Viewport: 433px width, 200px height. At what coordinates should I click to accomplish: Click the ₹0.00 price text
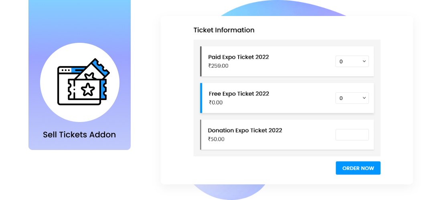(x=215, y=102)
